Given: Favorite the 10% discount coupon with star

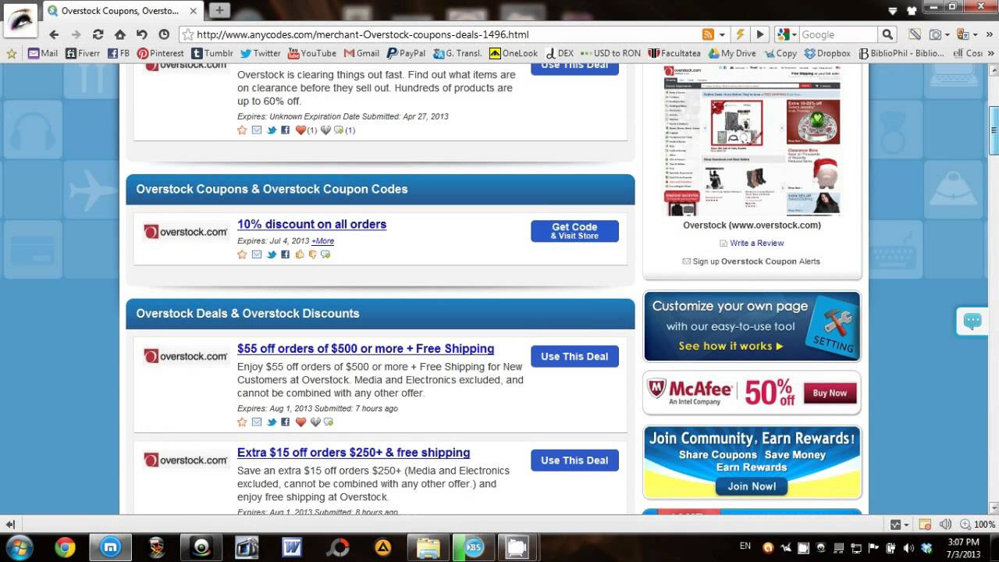Looking at the screenshot, I should (x=242, y=254).
